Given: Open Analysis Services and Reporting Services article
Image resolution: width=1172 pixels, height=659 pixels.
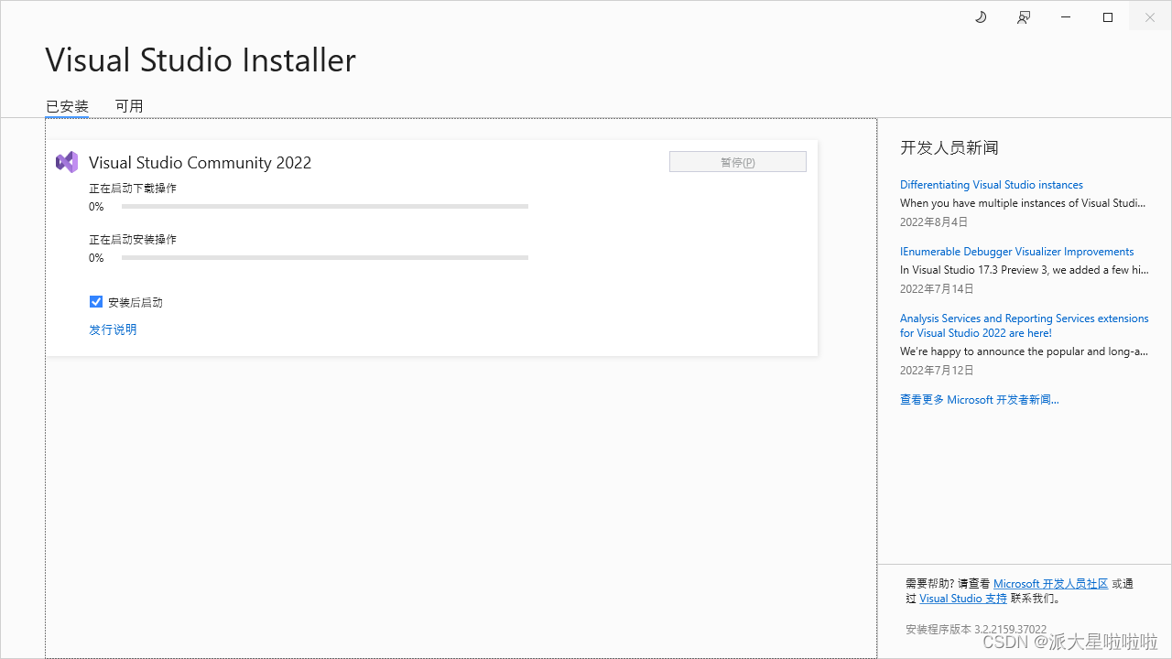Looking at the screenshot, I should point(1025,326).
